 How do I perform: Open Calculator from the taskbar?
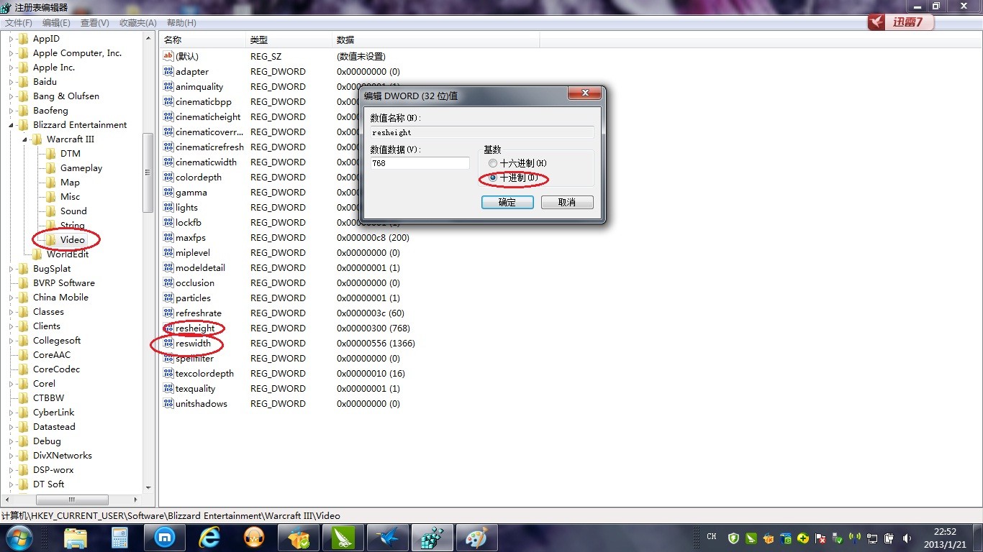pyautogui.click(x=119, y=538)
